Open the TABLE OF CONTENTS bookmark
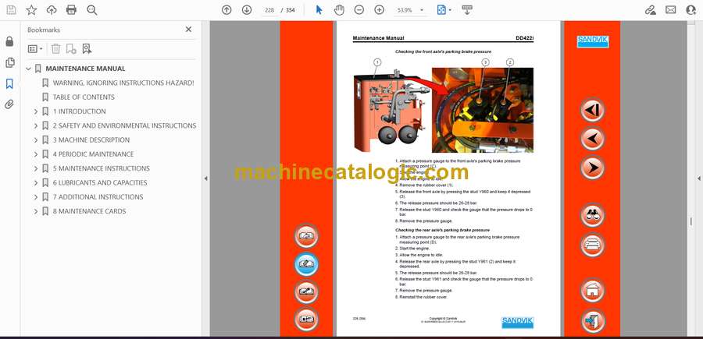This screenshot has width=703, height=339. pos(84,97)
